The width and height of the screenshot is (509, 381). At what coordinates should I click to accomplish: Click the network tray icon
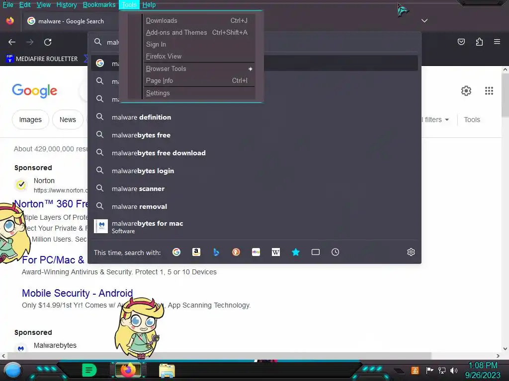tap(442, 370)
